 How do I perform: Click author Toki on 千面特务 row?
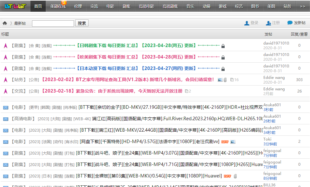(x=267, y=139)
